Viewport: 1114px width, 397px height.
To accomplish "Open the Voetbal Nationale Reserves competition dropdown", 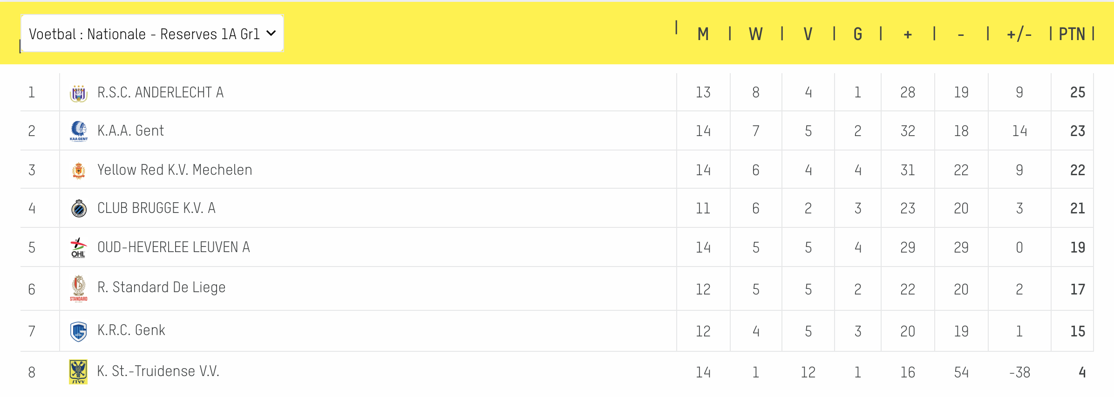I will pos(152,34).
